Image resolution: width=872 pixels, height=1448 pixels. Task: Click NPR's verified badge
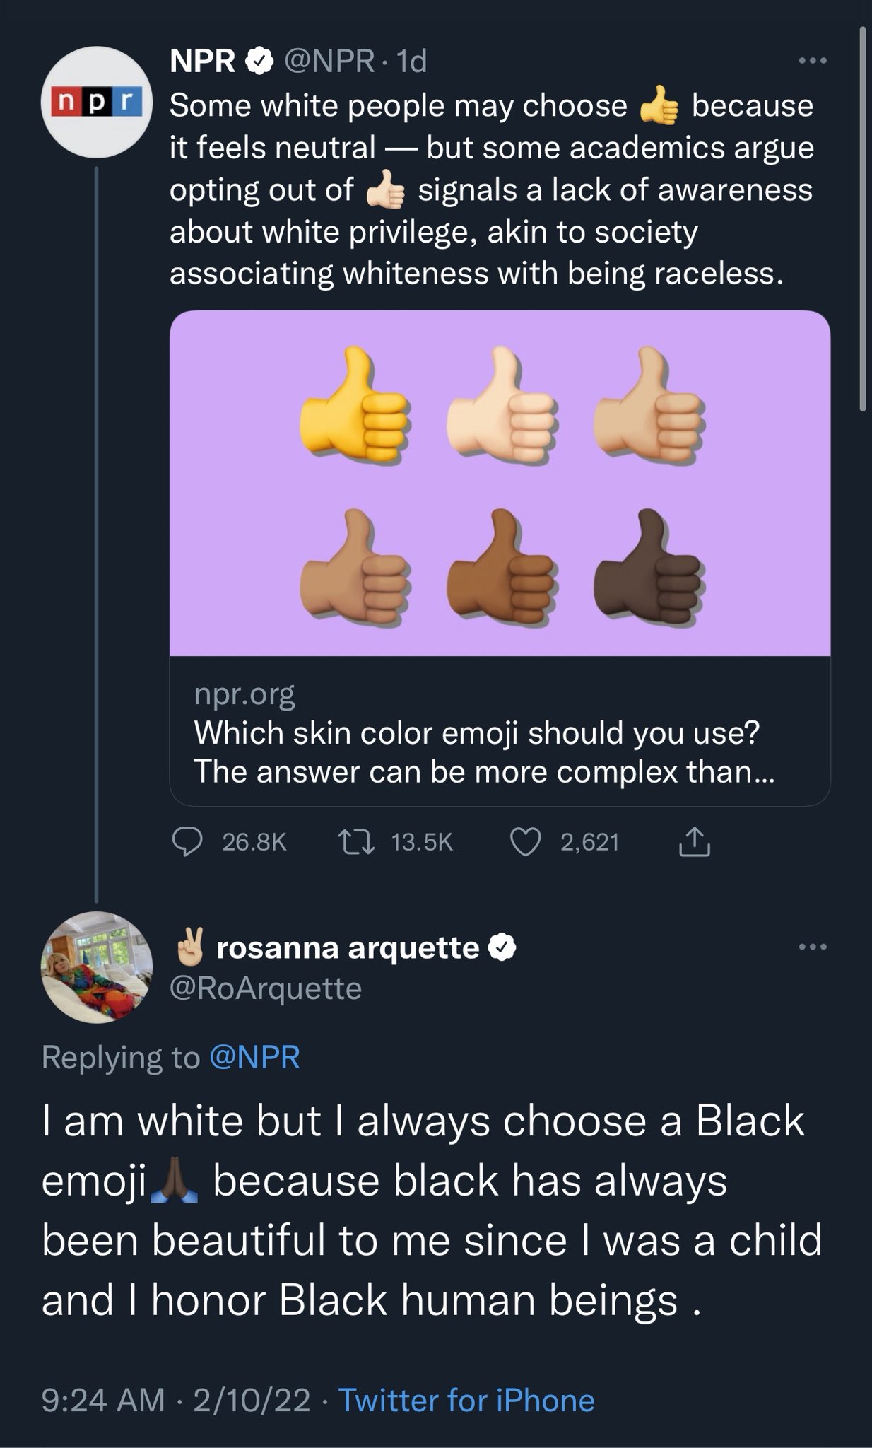[259, 62]
